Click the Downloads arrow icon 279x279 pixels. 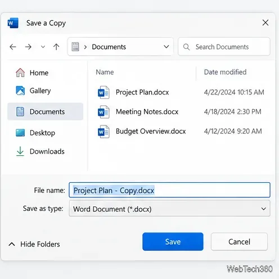click(x=20, y=151)
